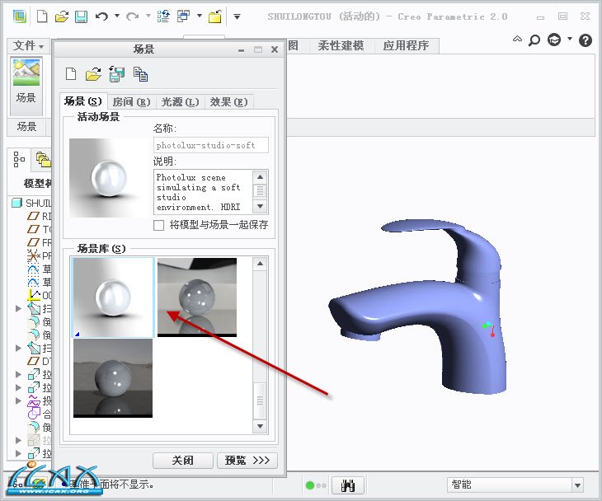Screen dimensions: 602x501
Task: Minimize the ribbon with the up chevron
Action: coord(517,39)
